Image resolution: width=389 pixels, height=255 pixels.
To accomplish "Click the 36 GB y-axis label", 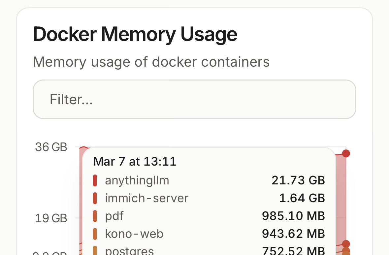I will click(51, 147).
